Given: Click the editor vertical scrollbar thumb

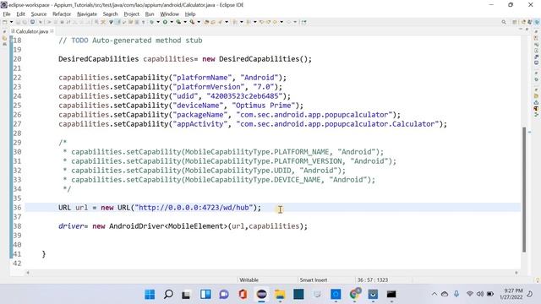Looking at the screenshot, I should tap(524, 189).
